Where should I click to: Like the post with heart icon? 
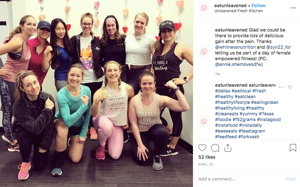[202, 148]
